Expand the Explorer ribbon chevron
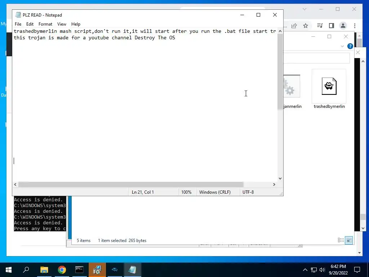 (x=342, y=46)
